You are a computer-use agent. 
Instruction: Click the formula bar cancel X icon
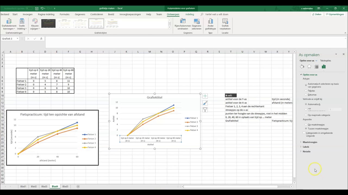pyautogui.click(x=28, y=39)
